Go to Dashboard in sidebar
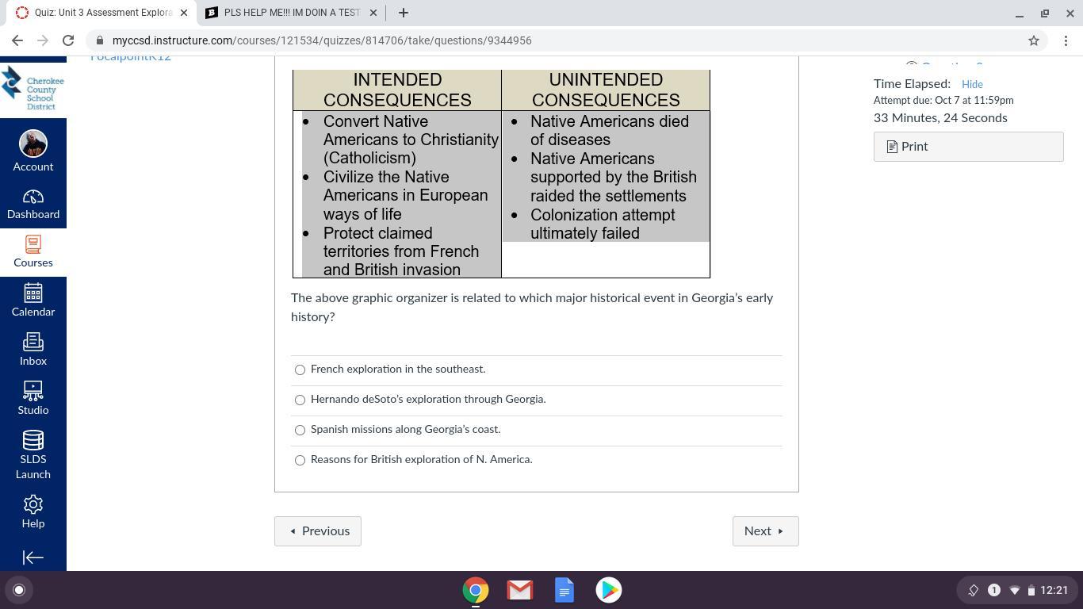The width and height of the screenshot is (1083, 609). tap(33, 204)
